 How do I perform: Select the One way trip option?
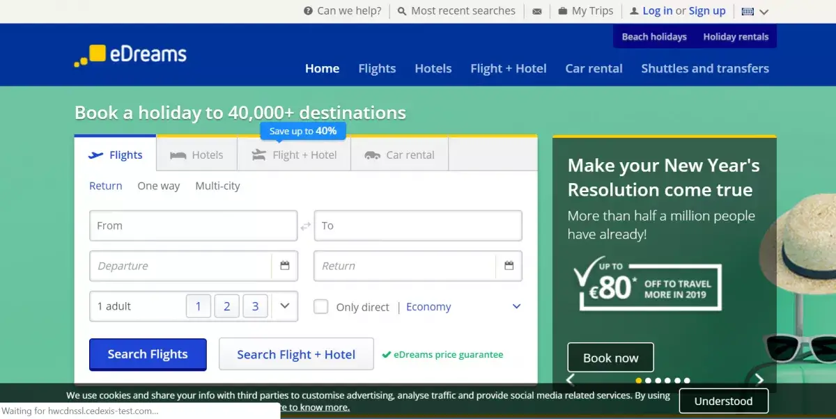click(159, 186)
